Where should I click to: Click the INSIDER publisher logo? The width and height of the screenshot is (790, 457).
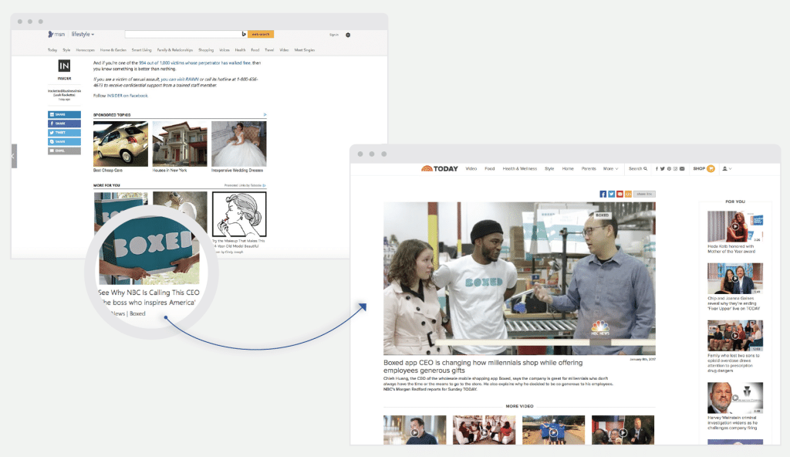tap(64, 66)
